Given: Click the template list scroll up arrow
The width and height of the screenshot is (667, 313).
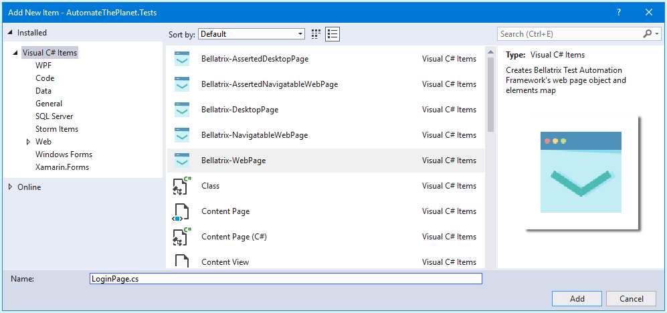Looking at the screenshot, I should [x=490, y=52].
